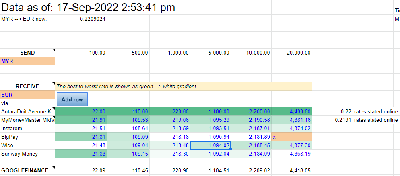400x176 pixels.
Task: Click the BigPay provider cell
Action: pyautogui.click(x=27, y=137)
